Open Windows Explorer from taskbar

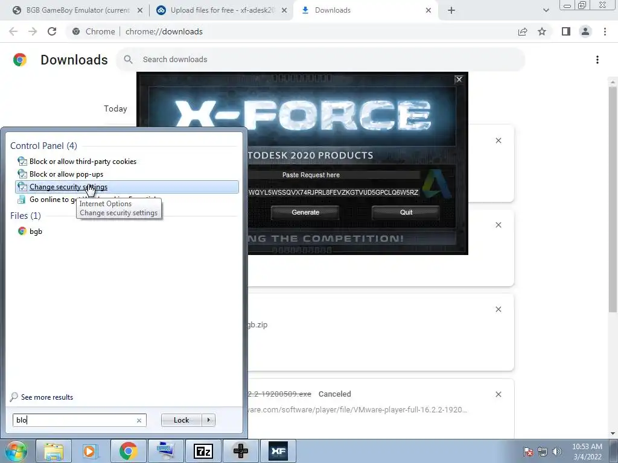(54, 451)
